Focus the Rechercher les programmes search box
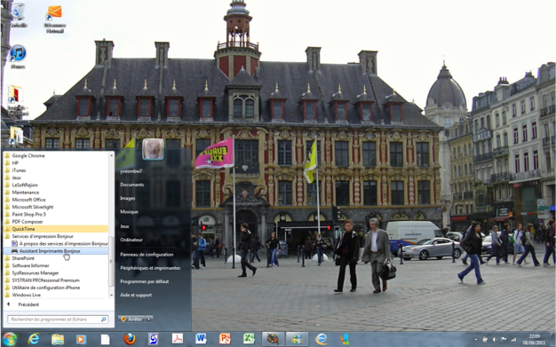 (x=58, y=319)
